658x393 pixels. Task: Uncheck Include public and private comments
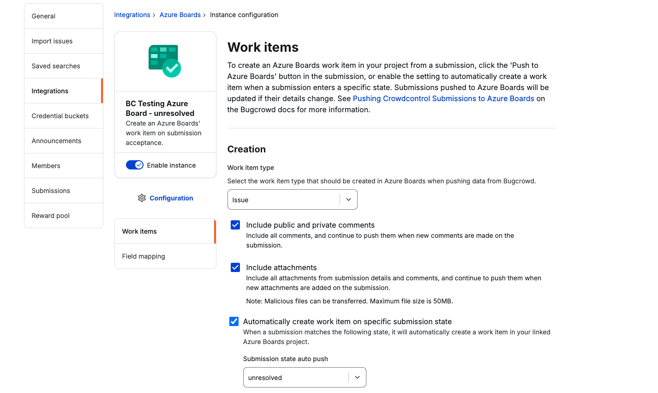pos(235,225)
